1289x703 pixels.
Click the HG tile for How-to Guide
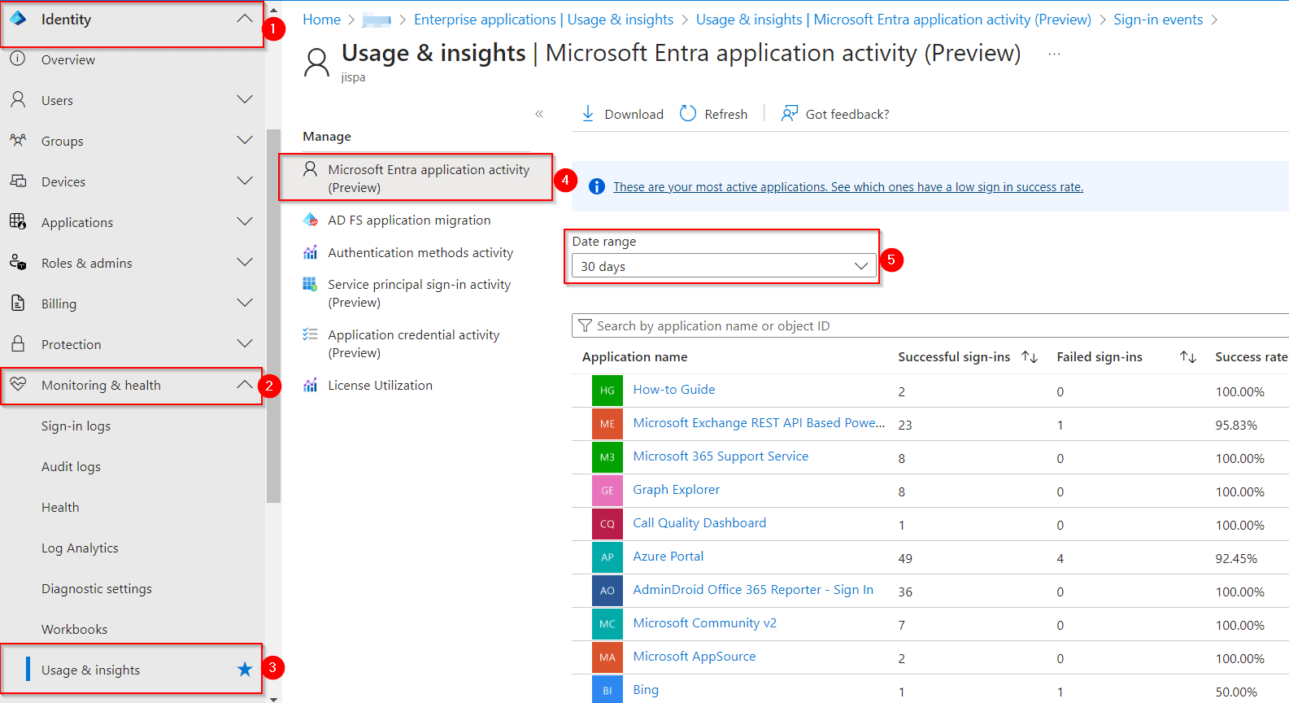click(607, 391)
